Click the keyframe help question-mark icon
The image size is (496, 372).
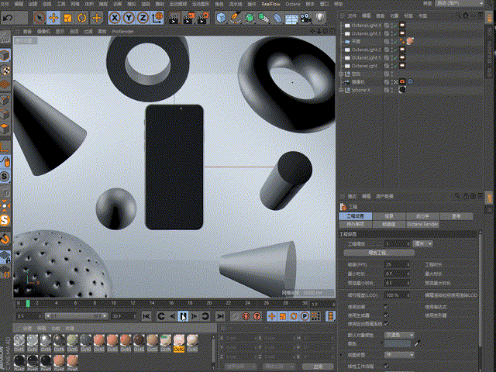tap(257, 316)
